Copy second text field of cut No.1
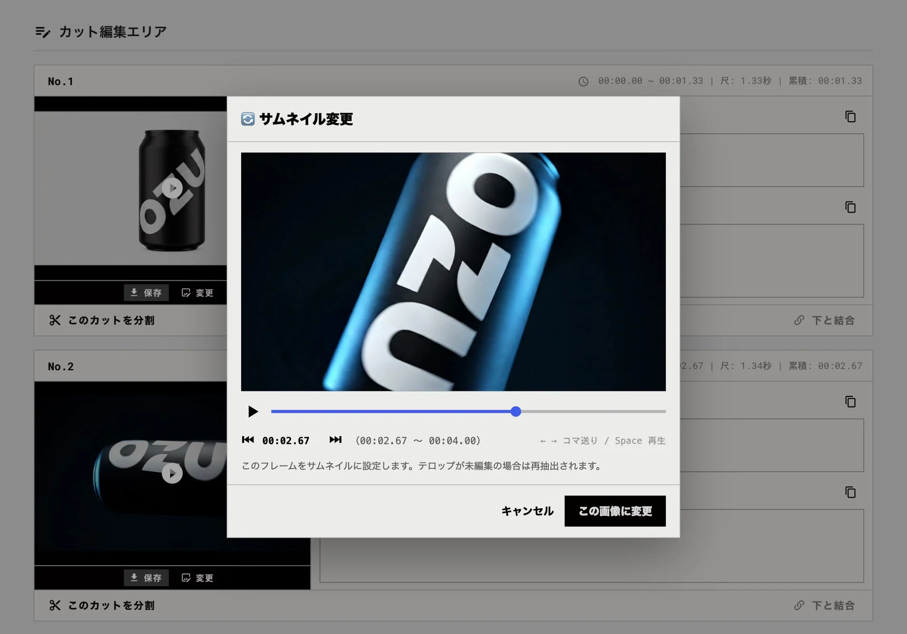 [x=850, y=207]
